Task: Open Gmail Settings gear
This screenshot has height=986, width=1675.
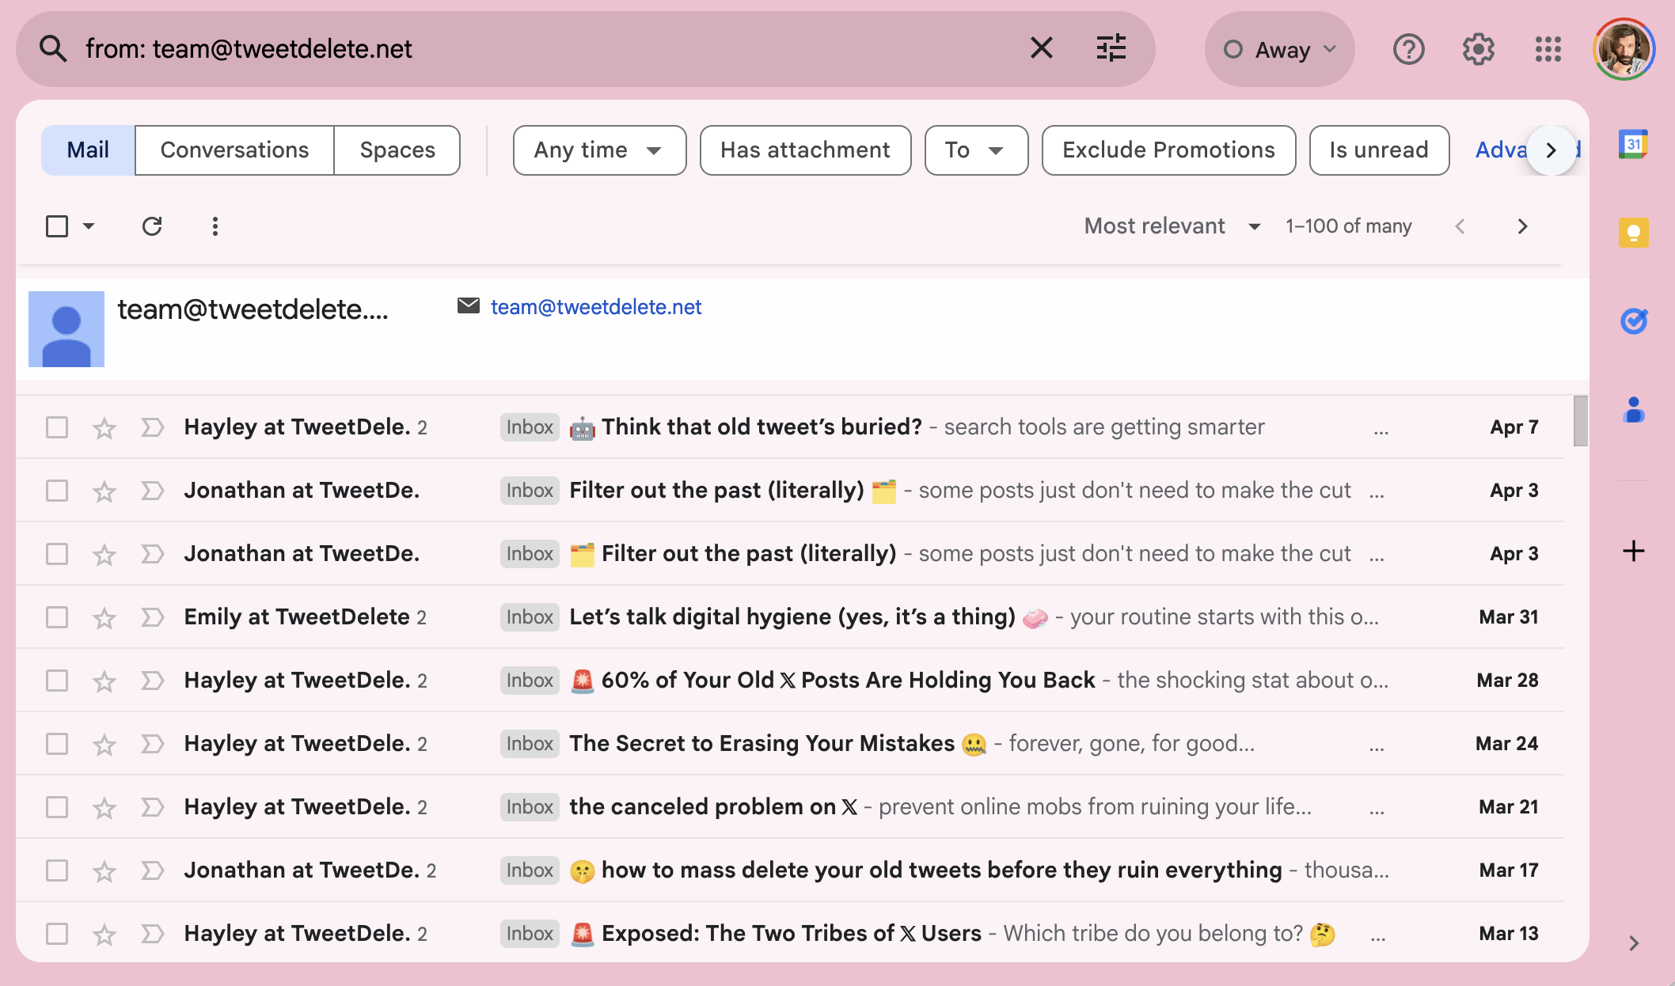Action: click(1478, 49)
